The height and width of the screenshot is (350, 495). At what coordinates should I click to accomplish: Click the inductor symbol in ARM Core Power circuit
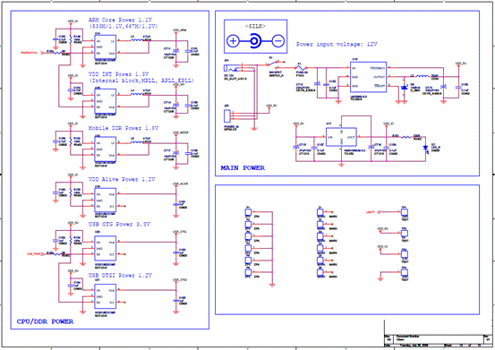pyautogui.click(x=137, y=40)
